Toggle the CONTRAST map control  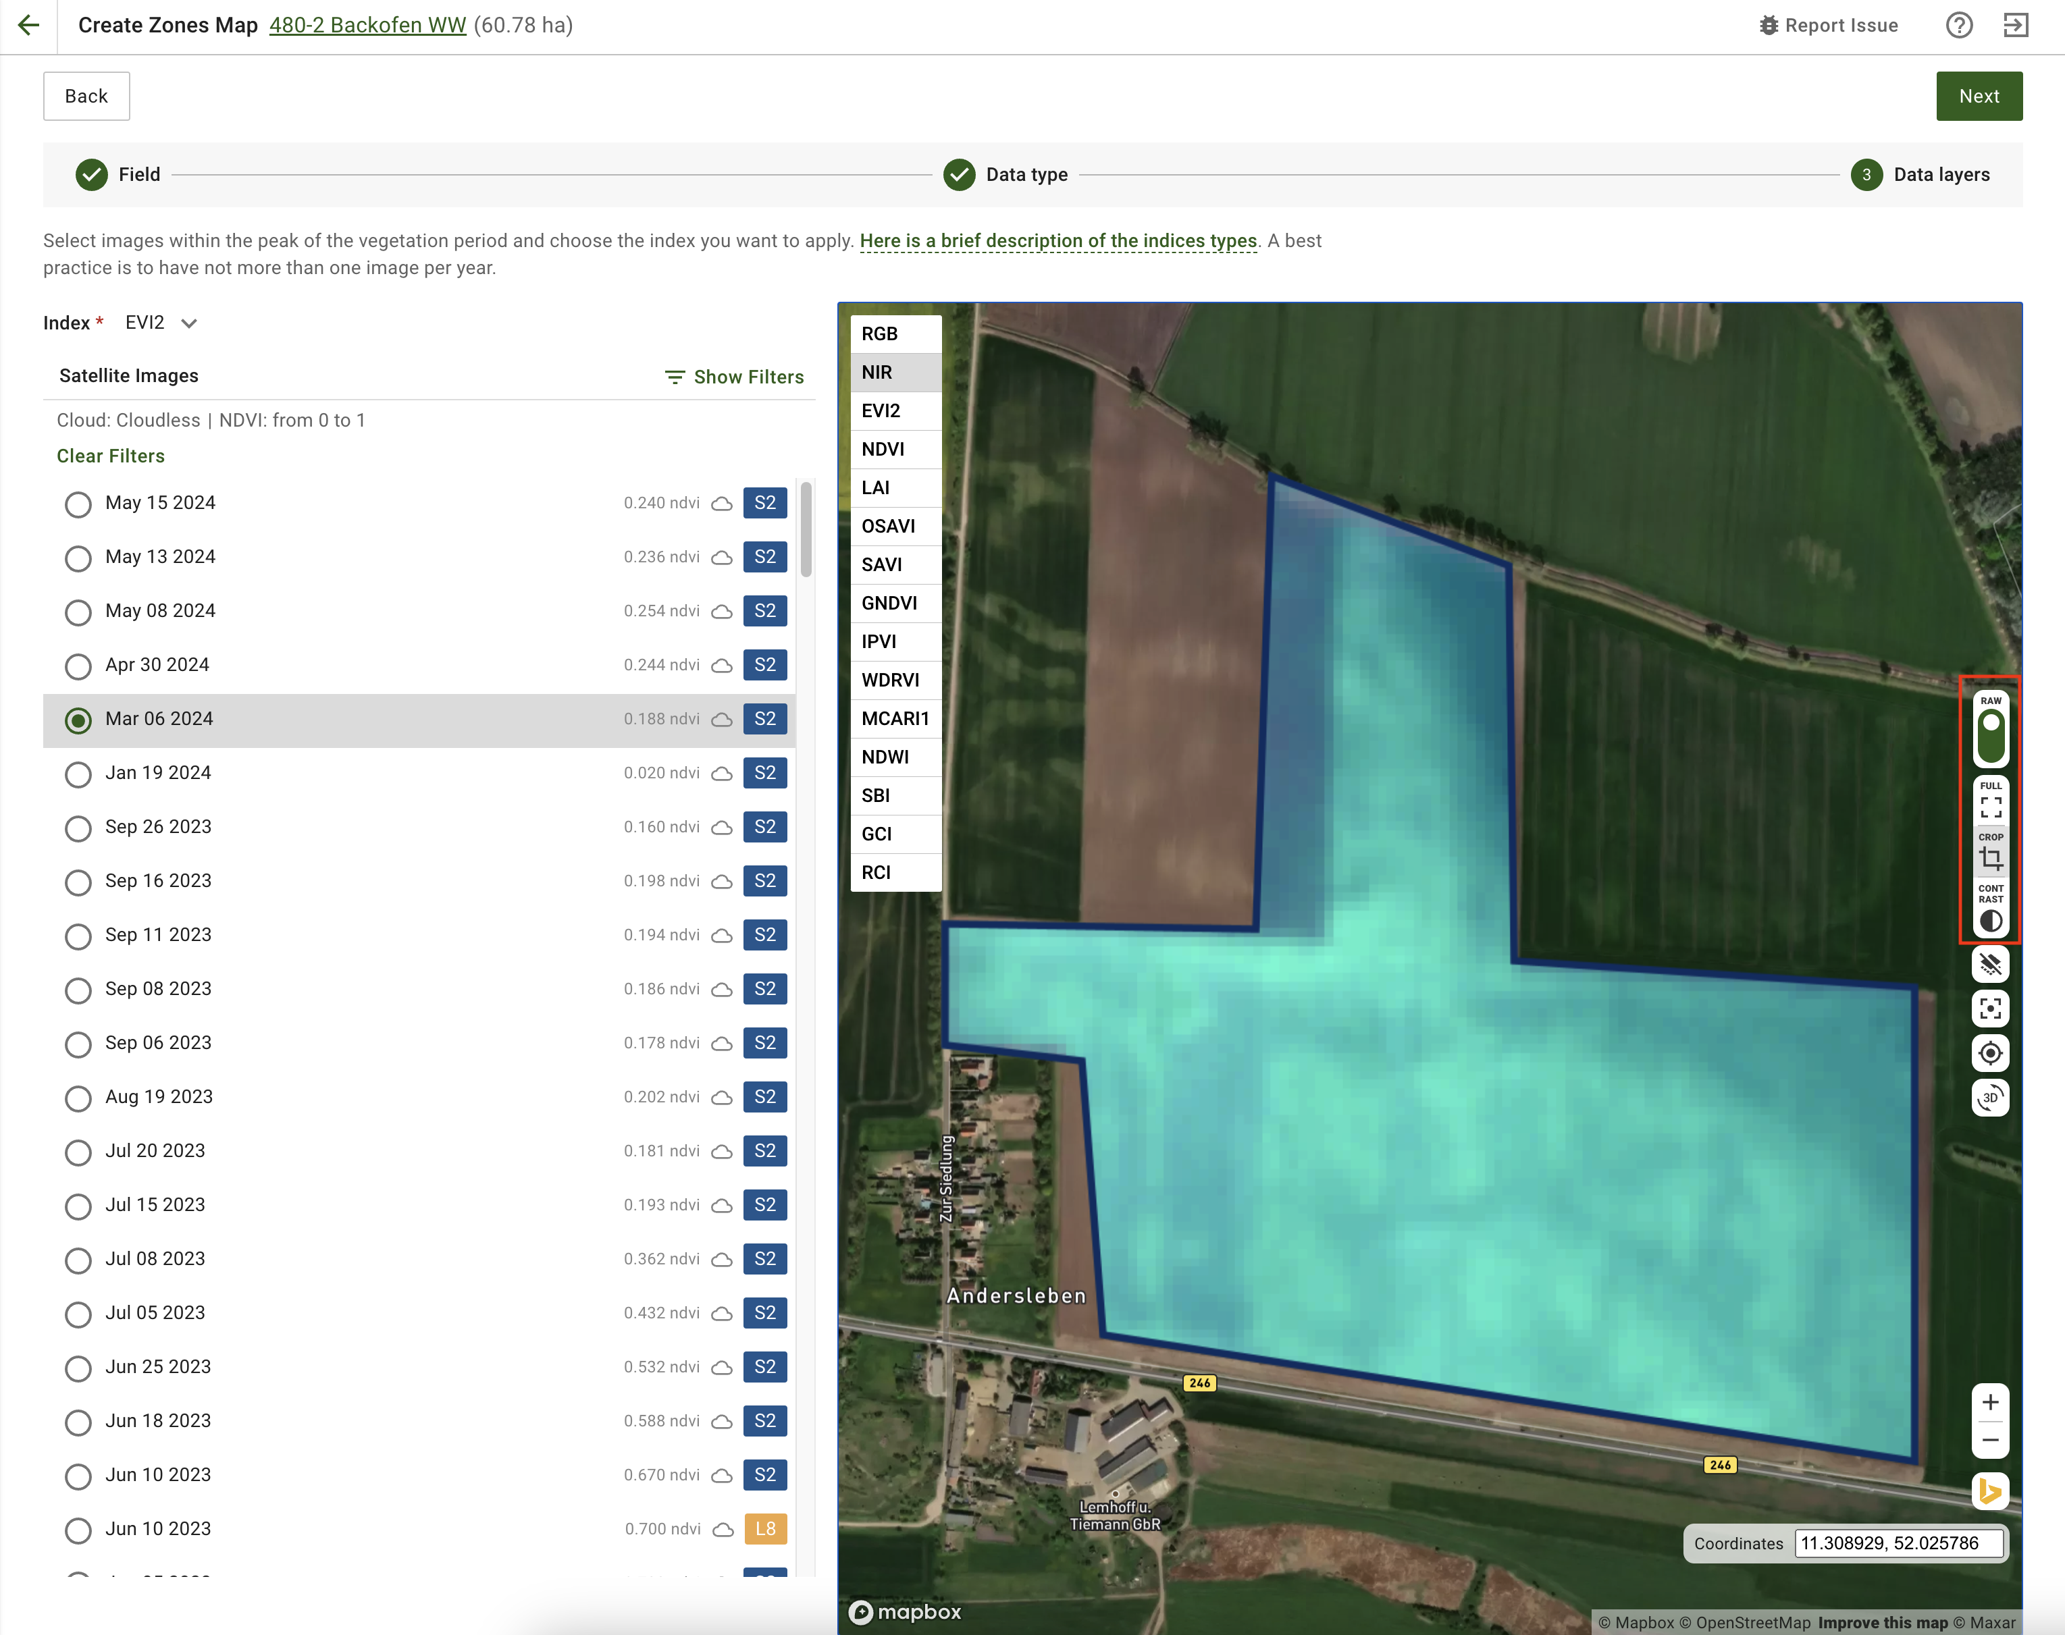click(x=1990, y=920)
